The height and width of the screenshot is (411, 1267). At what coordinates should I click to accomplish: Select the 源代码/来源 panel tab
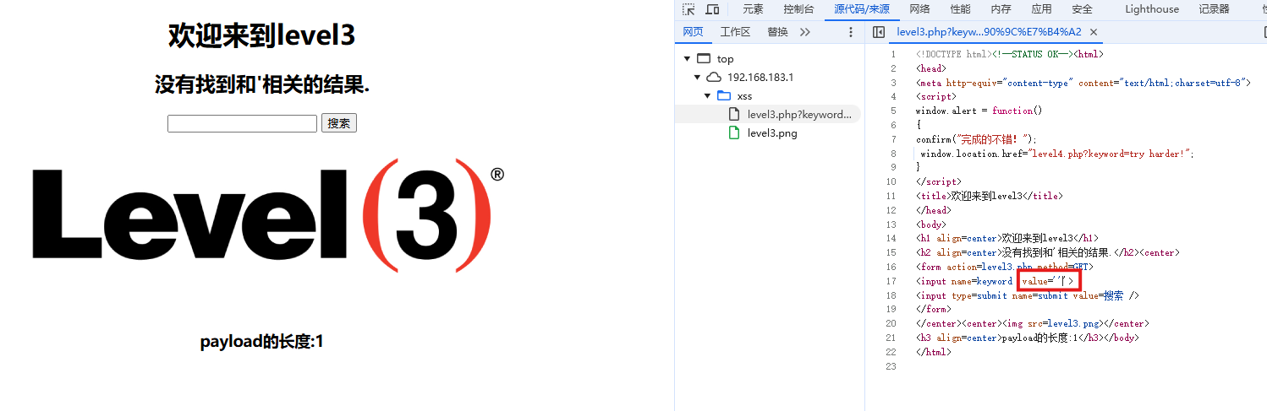pos(862,9)
